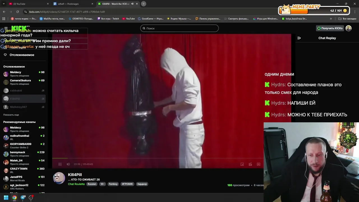Switch to the sdfsdf Postimages tab
The height and width of the screenshot is (202, 359).
point(73,4)
